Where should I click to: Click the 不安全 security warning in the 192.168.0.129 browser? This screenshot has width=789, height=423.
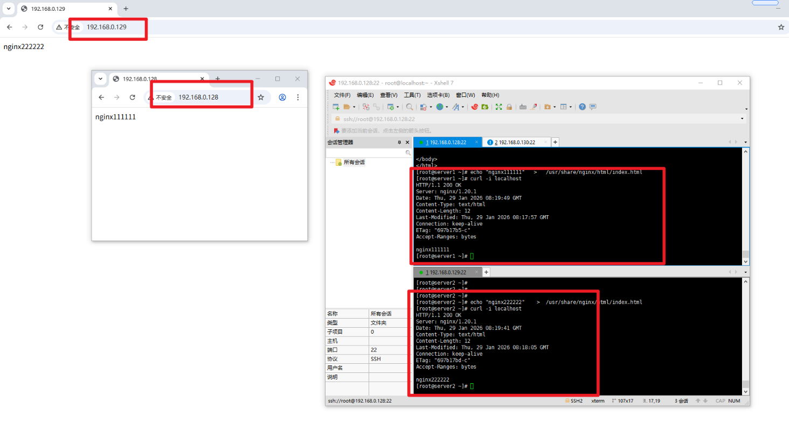[x=68, y=27]
